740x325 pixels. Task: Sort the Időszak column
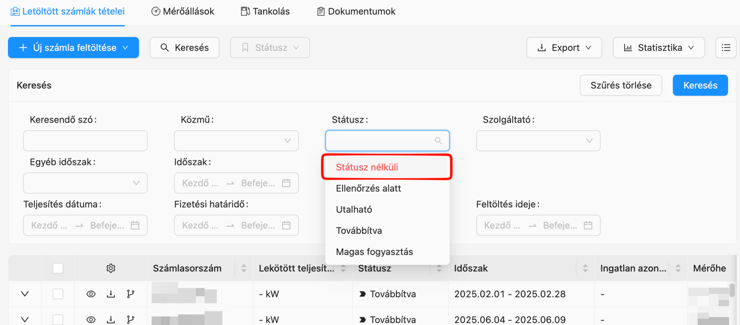coord(585,268)
